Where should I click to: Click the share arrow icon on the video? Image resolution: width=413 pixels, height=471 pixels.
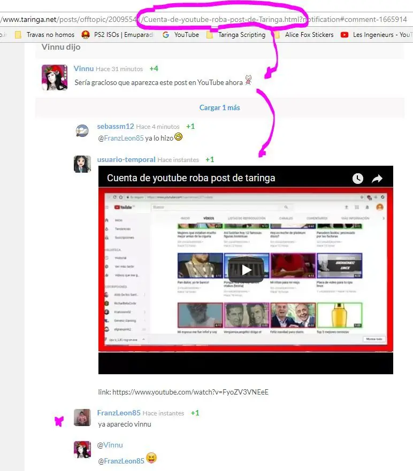click(x=377, y=179)
